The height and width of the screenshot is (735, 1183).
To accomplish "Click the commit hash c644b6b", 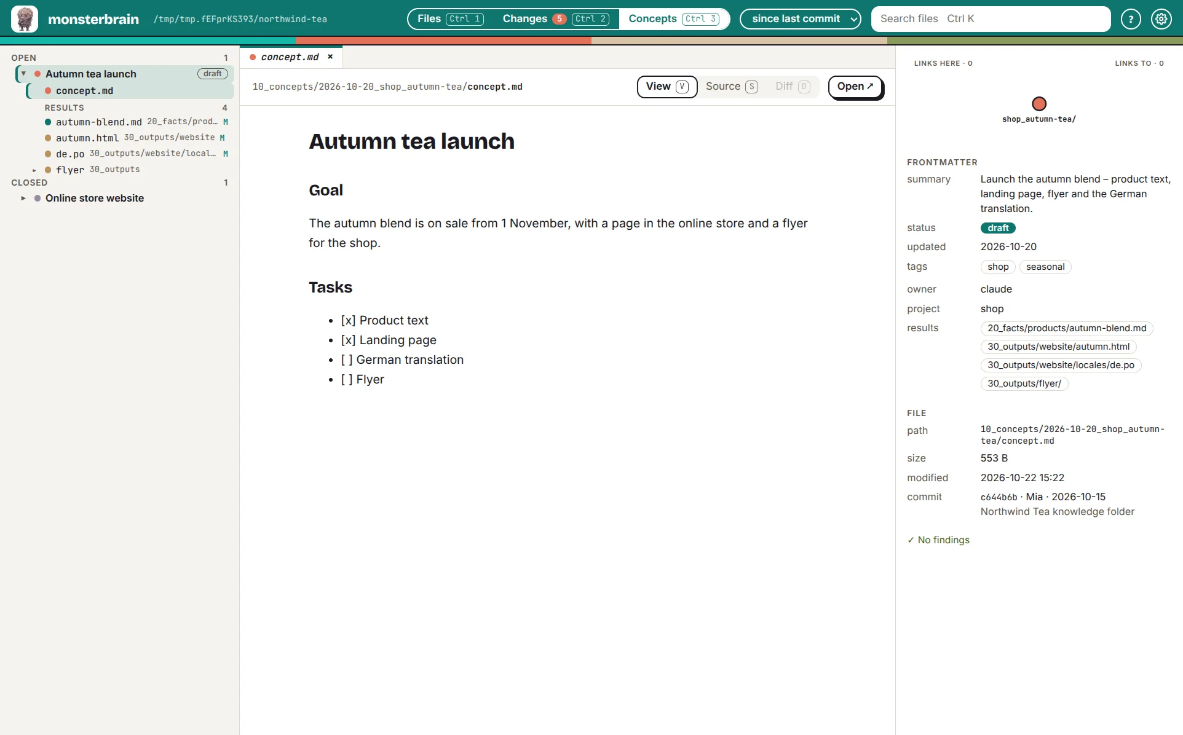I will point(999,497).
